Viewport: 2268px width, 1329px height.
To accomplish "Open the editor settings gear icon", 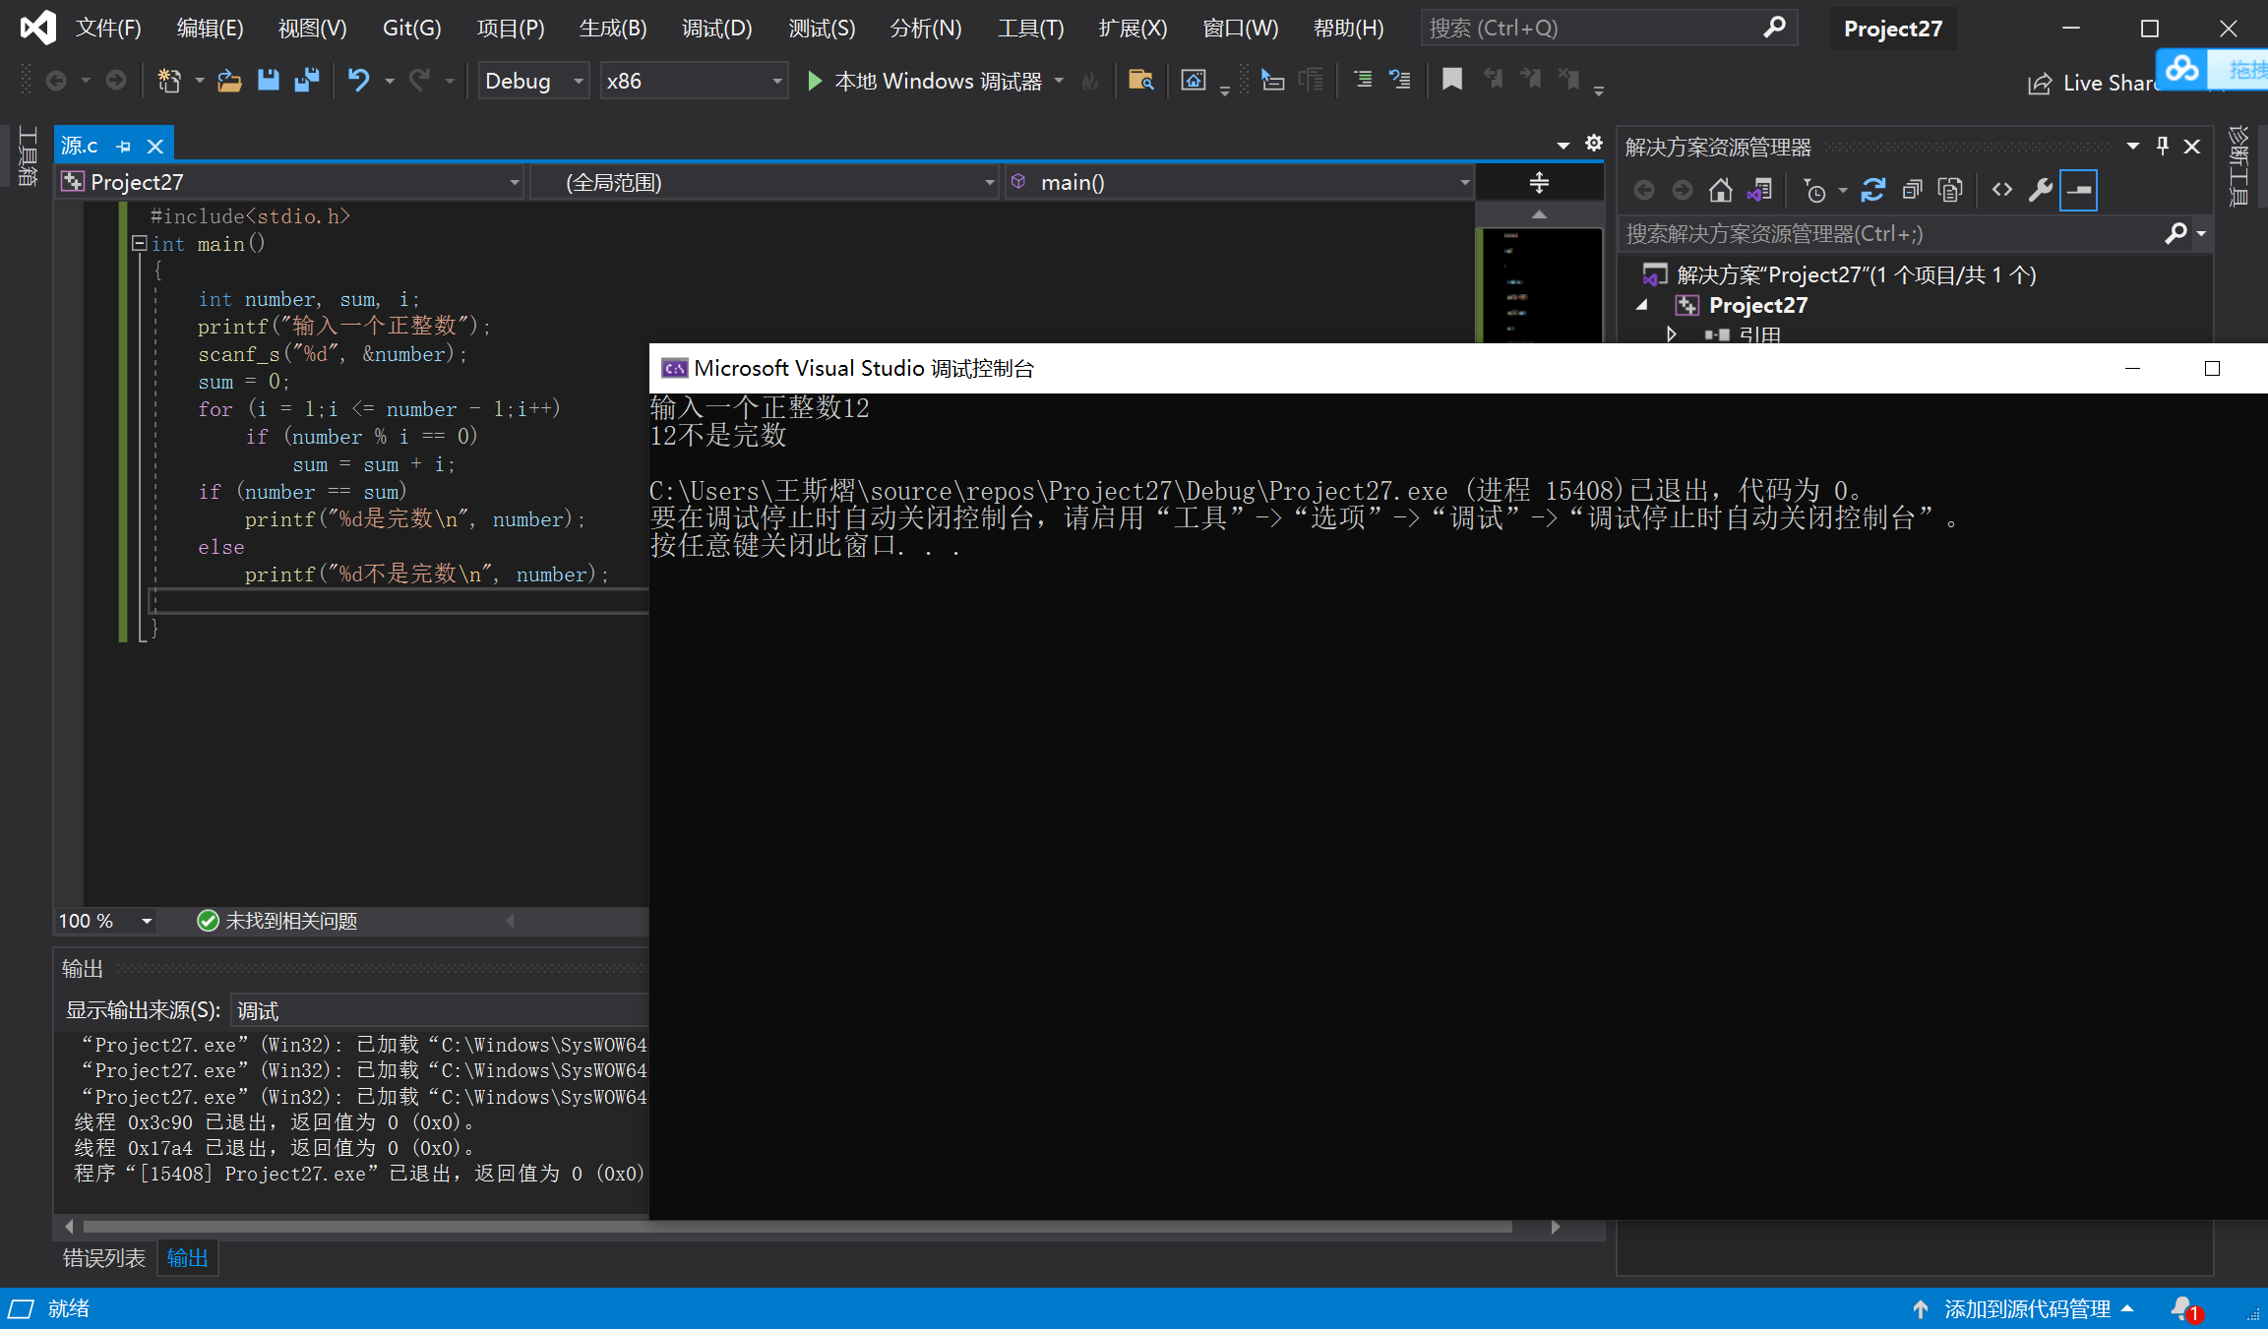I will tap(1594, 144).
